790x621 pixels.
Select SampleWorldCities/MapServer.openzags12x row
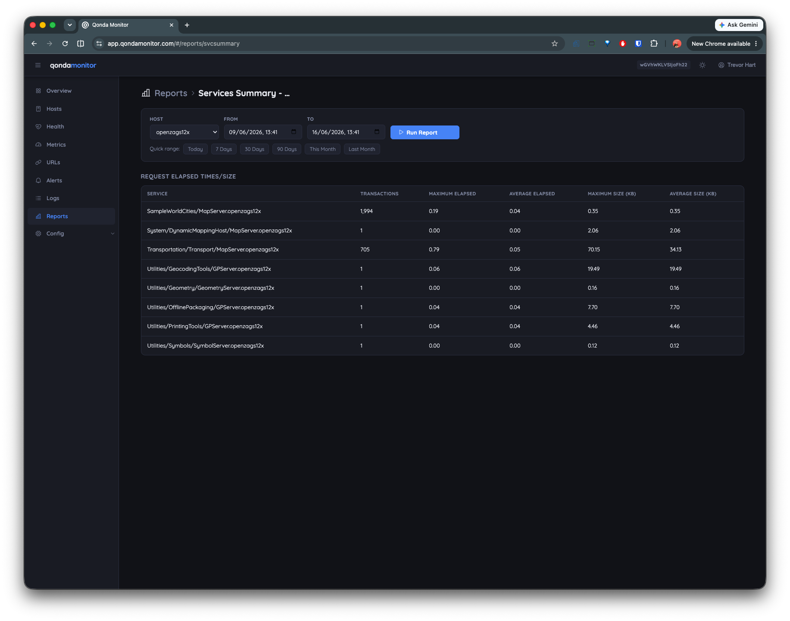(x=443, y=211)
